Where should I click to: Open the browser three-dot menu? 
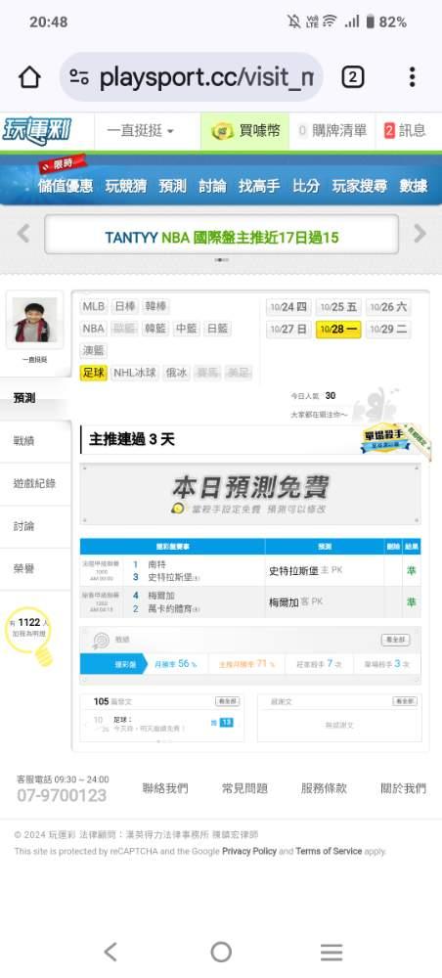(412, 77)
